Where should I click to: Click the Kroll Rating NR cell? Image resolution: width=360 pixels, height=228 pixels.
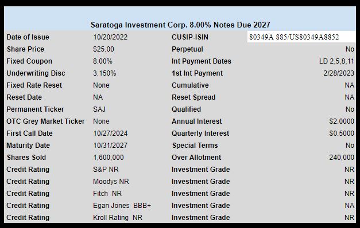118,218
